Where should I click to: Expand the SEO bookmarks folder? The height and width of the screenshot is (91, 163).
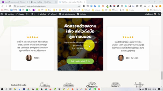point(105,10)
